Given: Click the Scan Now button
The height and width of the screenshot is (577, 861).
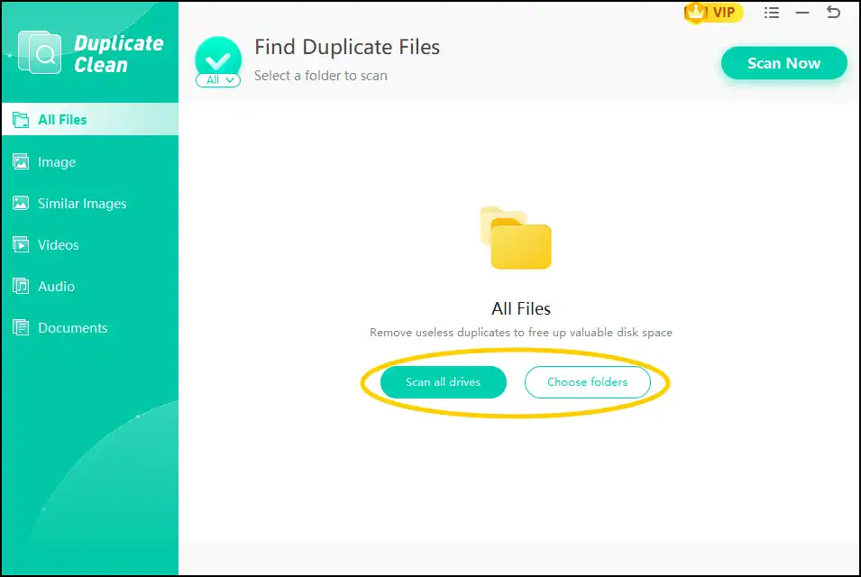Looking at the screenshot, I should [x=783, y=63].
